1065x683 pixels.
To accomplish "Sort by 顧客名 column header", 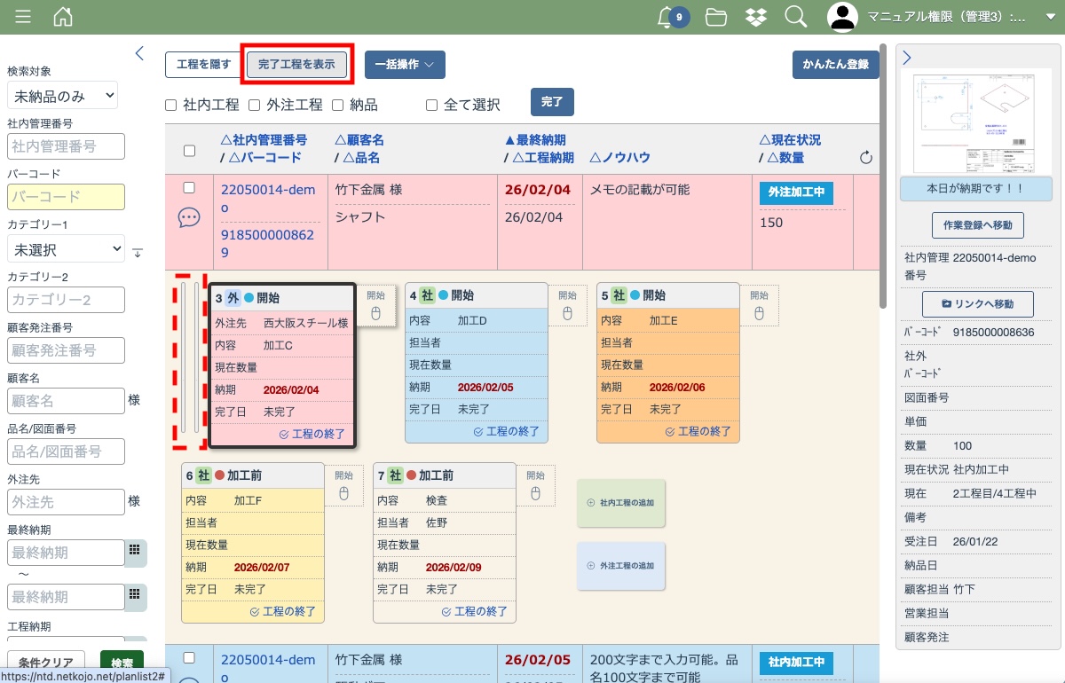I will 359,140.
